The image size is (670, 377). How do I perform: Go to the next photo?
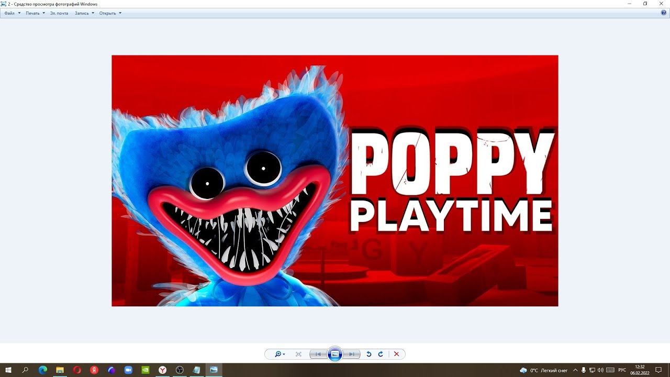click(352, 354)
